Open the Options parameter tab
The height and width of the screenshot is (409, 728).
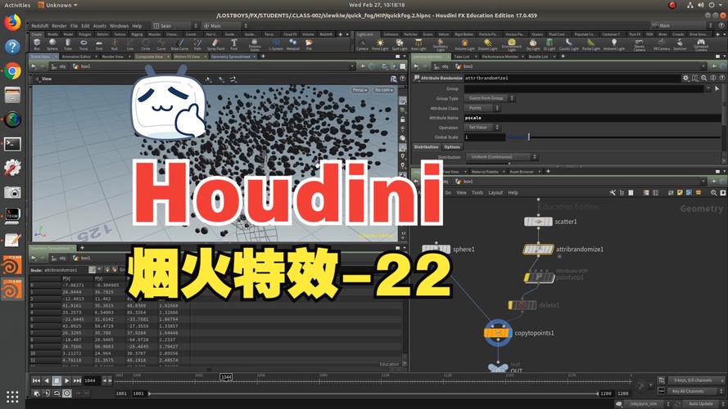(x=452, y=147)
